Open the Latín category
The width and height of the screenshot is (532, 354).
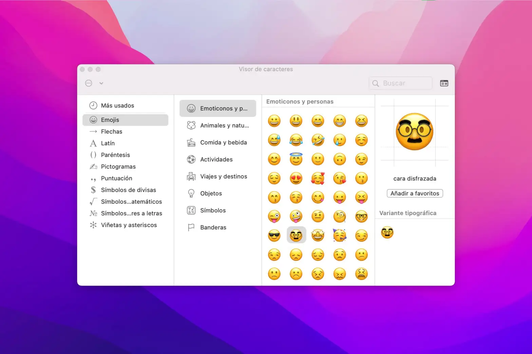pyautogui.click(x=125, y=143)
